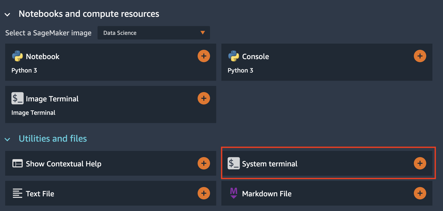This screenshot has width=443, height=211.
Task: Click the System terminal dollar-prompt icon
Action: (234, 163)
